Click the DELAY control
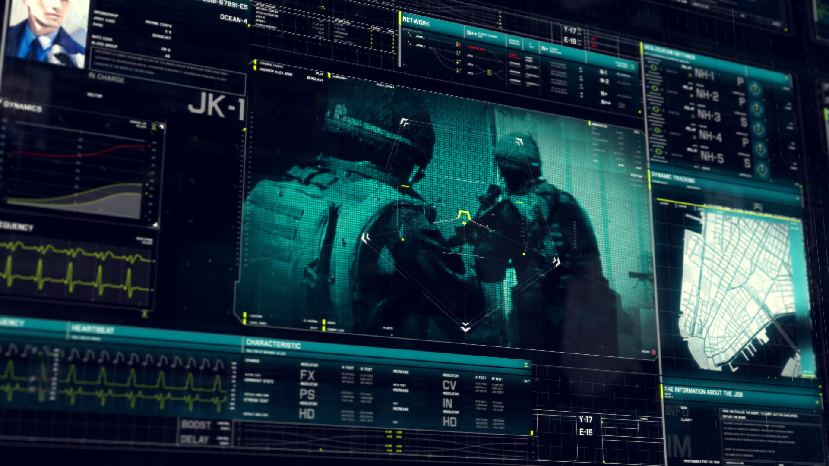The image size is (829, 466). point(195,439)
